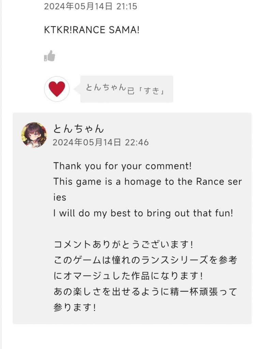Screen dimensions: 253x349
Task: Click the 22:46 reply timestamp
Action: [x=101, y=142]
